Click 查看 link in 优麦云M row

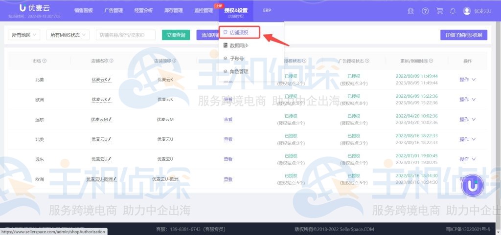228,119
